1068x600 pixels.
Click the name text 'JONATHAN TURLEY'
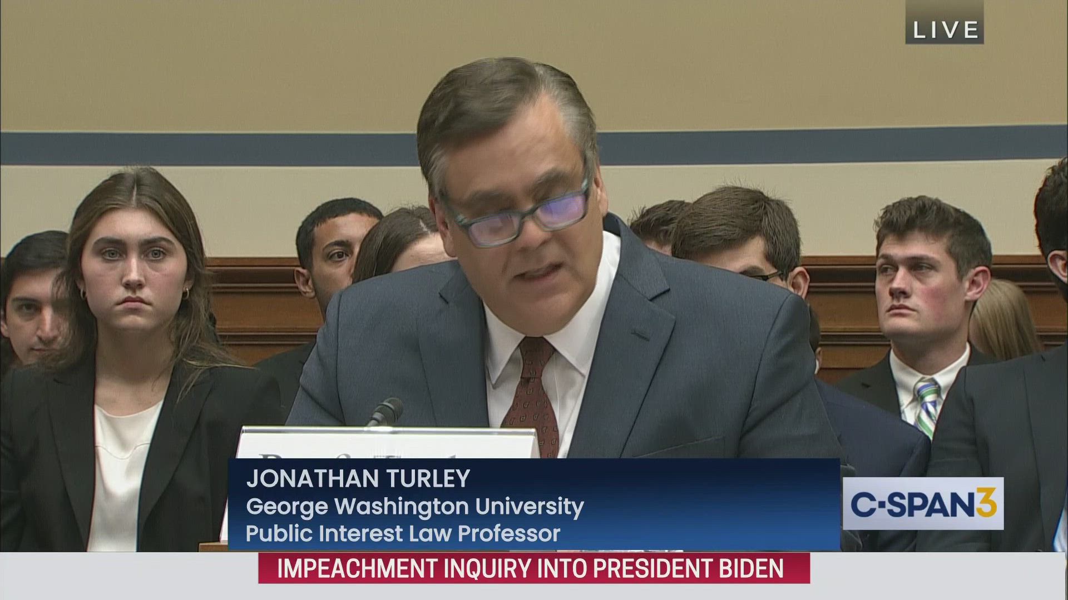358,479
